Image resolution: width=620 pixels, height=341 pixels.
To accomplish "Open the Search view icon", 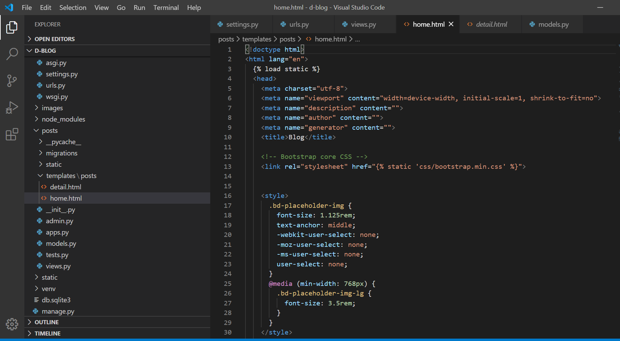I will coord(12,54).
